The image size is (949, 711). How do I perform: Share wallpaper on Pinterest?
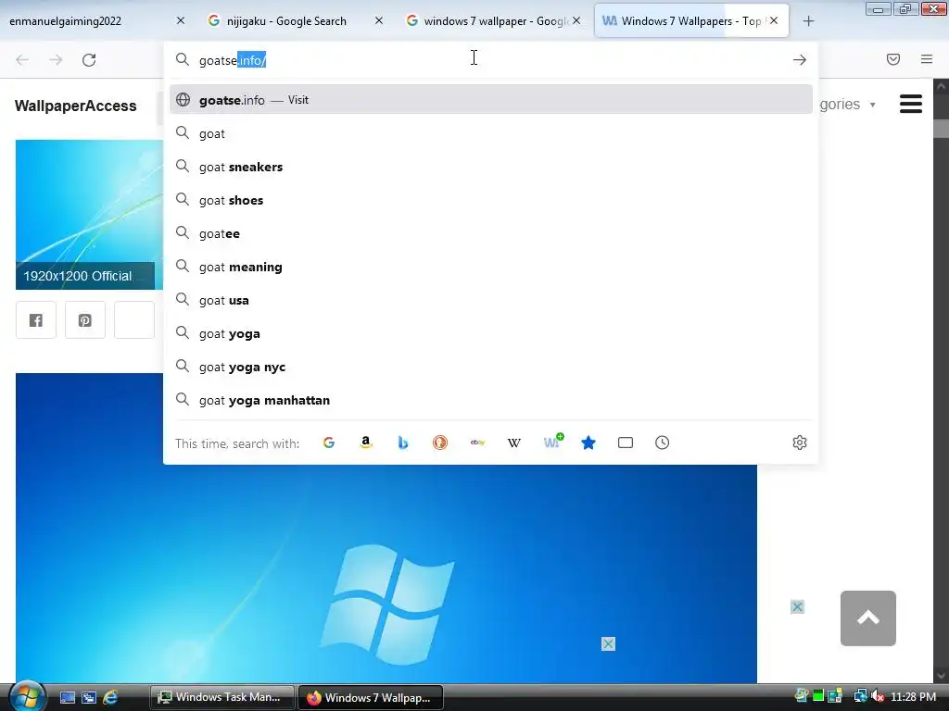coord(84,319)
